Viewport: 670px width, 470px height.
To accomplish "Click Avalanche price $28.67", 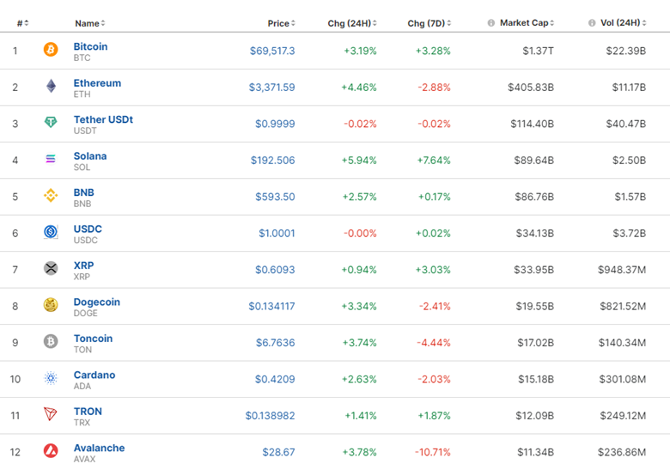I will point(278,452).
